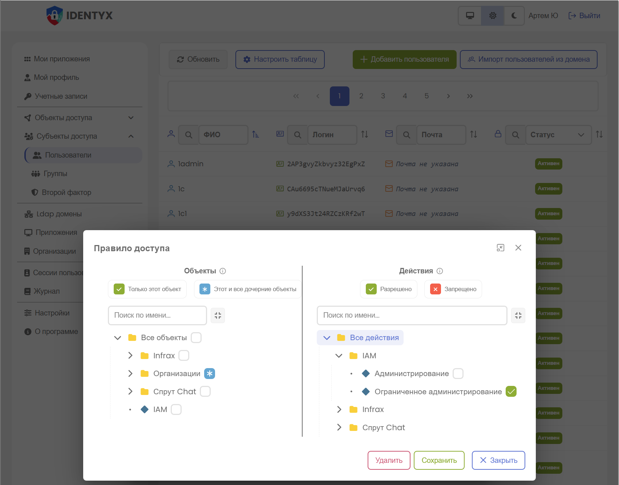Collapse the IAM actions folder

(x=339, y=356)
